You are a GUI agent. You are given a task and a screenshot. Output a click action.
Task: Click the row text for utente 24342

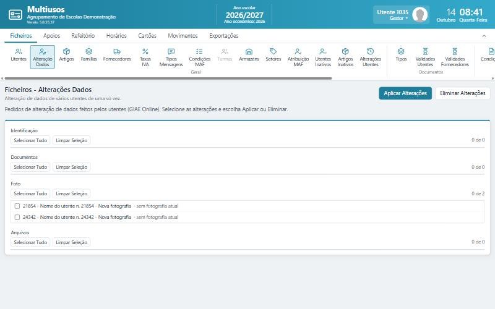(100, 218)
